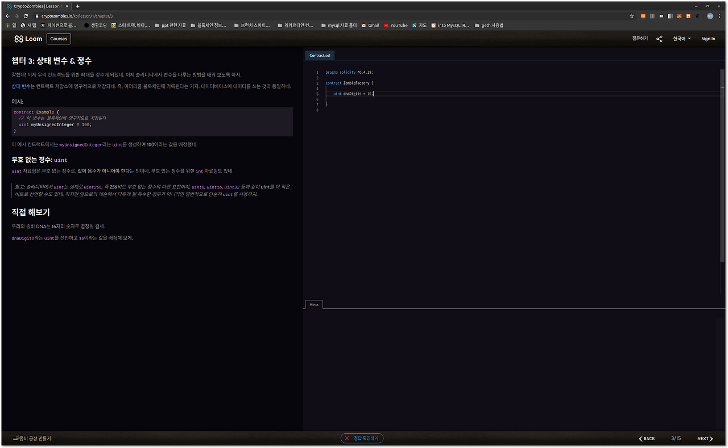Open the geth 사용법 bookmark folder

pos(489,25)
